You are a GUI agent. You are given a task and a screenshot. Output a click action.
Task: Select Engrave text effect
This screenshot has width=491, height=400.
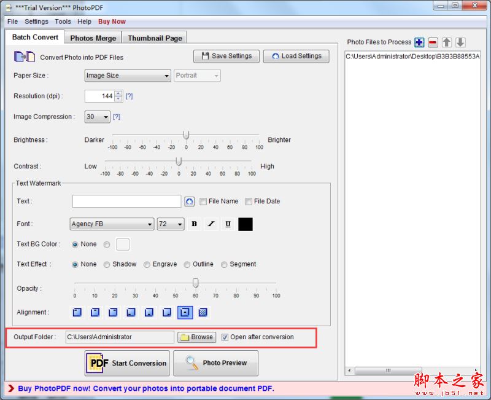[147, 265]
